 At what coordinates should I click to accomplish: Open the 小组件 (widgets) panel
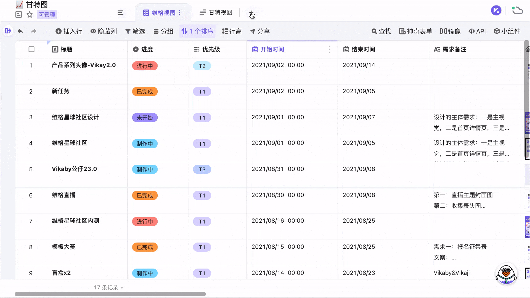[507, 31]
